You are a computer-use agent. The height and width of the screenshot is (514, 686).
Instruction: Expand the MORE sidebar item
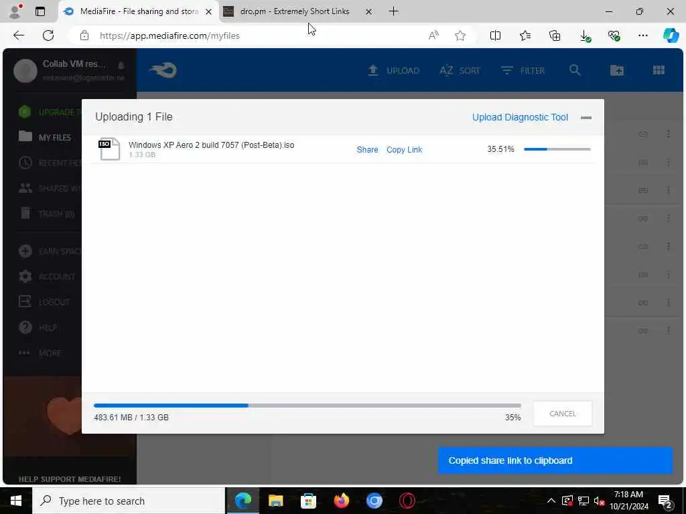[40, 353]
